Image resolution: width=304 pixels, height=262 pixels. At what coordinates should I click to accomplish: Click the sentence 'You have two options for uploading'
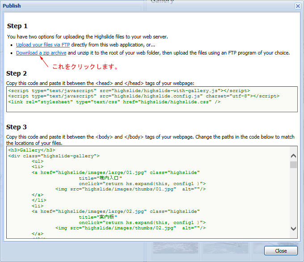pyautogui.click(x=88, y=37)
